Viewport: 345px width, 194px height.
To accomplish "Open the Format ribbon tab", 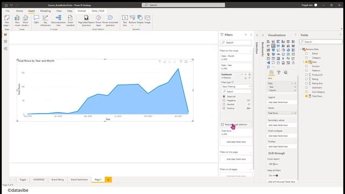I will tap(81, 11).
